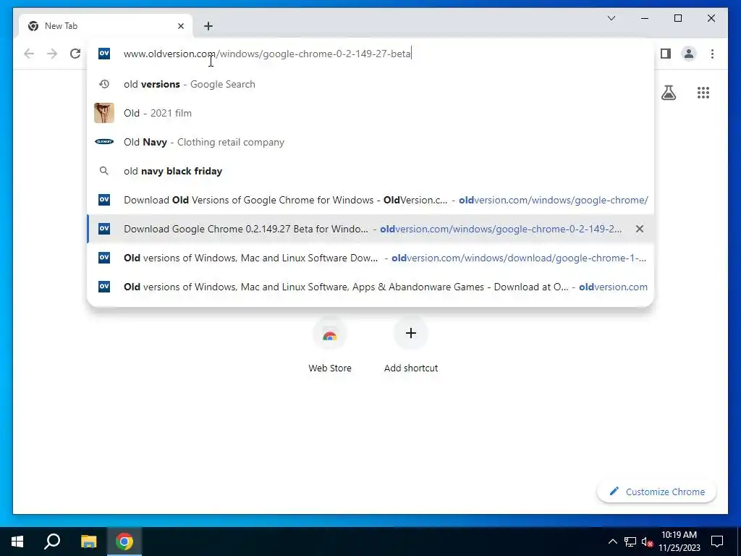This screenshot has height=556, width=741.
Task: Go back with the back arrow
Action: (29, 54)
